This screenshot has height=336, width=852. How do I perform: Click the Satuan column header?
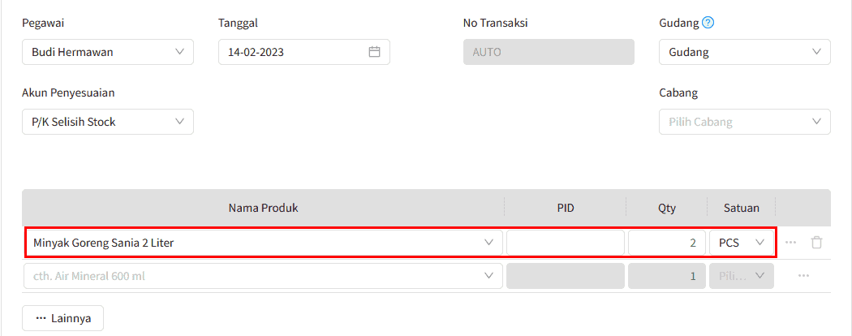pos(741,208)
